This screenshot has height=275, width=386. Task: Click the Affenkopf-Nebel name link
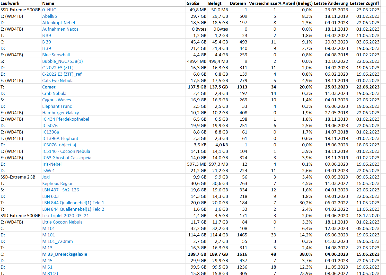pos(59,23)
